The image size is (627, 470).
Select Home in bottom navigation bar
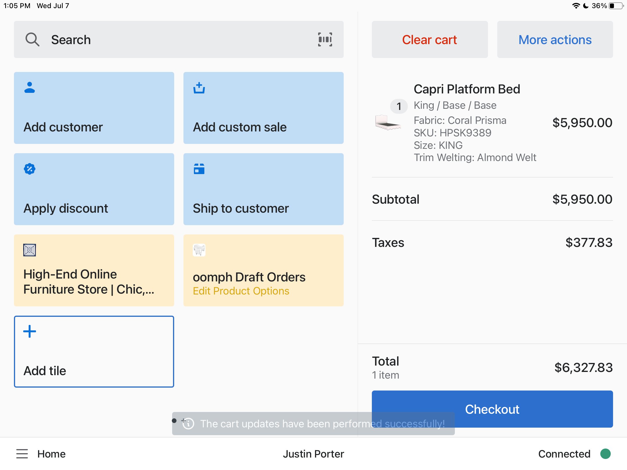51,454
